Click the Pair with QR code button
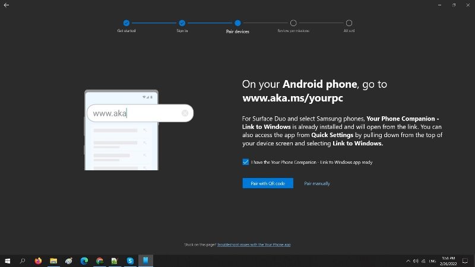Image resolution: width=475 pixels, height=267 pixels. point(268,183)
